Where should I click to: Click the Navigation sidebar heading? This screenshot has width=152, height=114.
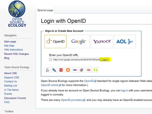click(x=11, y=35)
